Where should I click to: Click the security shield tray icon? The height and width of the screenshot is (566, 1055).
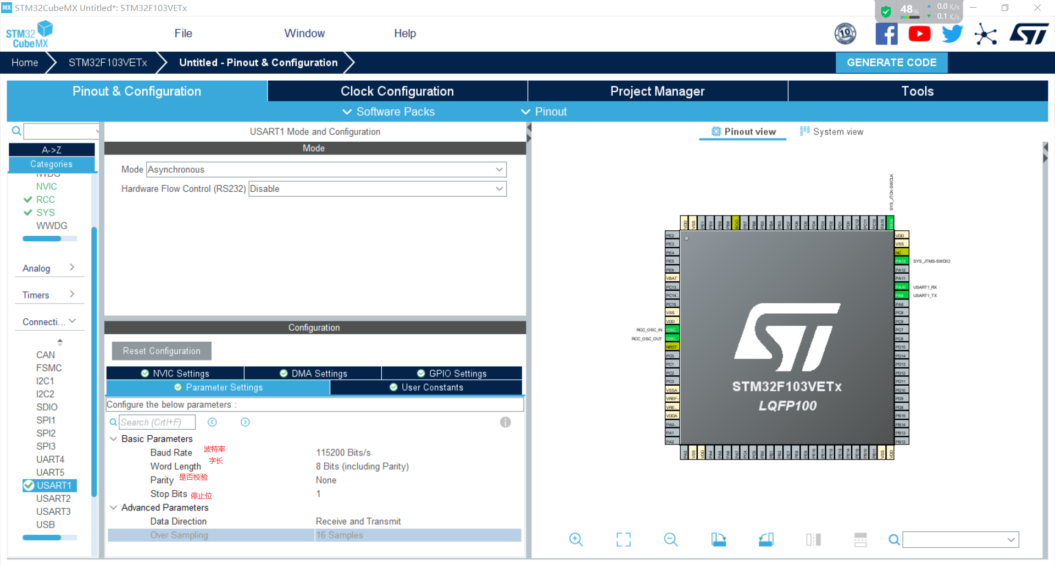886,12
